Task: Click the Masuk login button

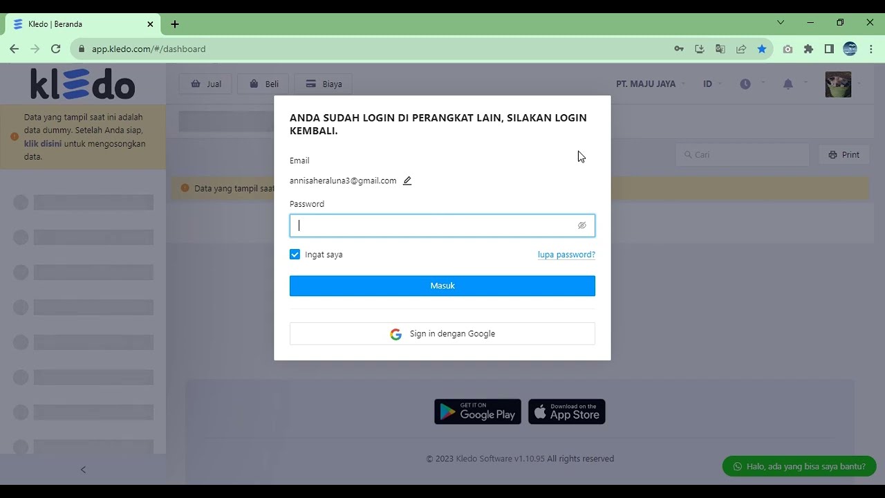Action: (x=442, y=286)
